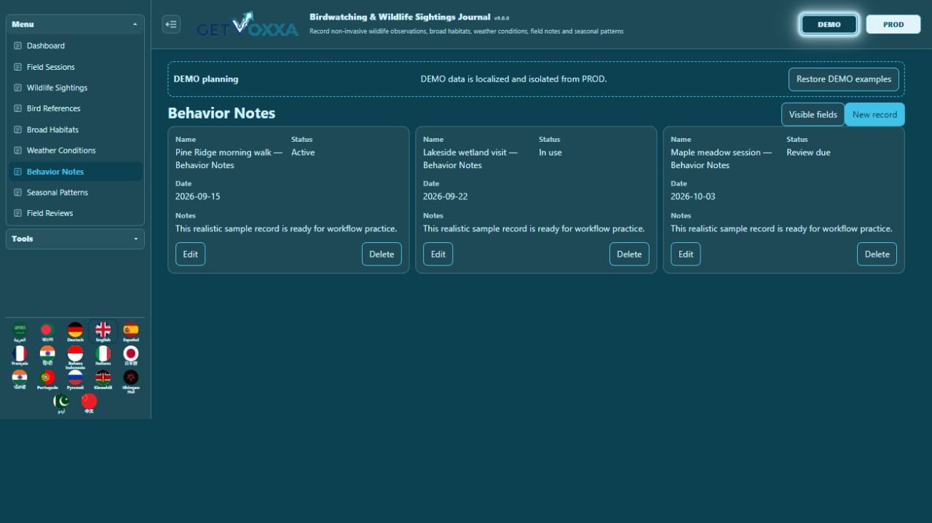Select the Русский language flag

click(75, 378)
